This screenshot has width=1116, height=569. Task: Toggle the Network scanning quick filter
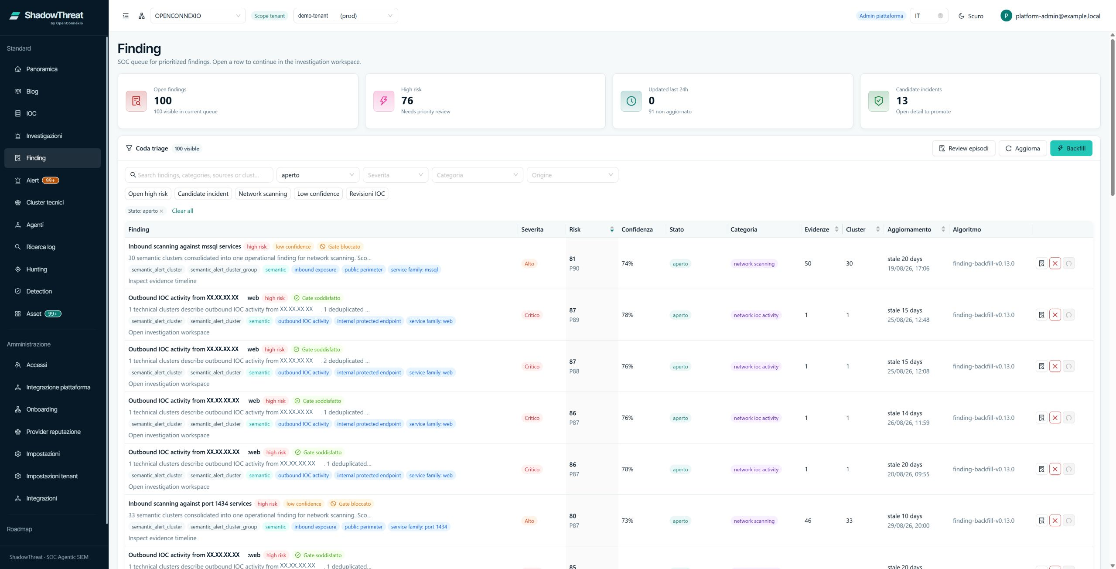click(x=263, y=194)
